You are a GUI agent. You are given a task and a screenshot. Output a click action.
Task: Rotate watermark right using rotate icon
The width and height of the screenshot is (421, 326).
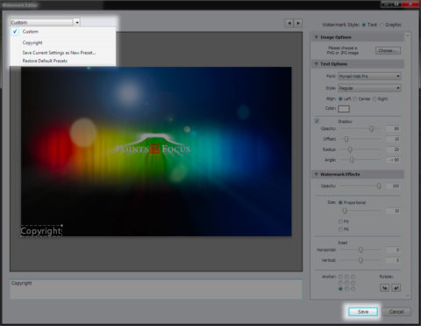tap(396, 288)
